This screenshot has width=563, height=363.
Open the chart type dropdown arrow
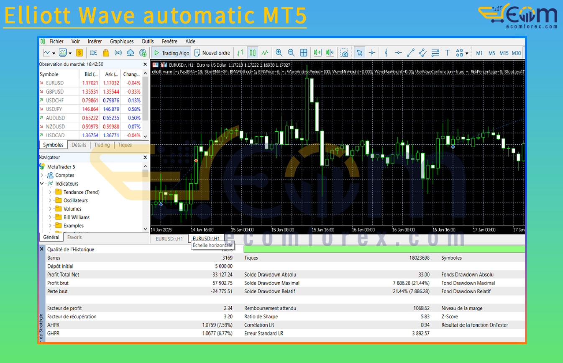(54, 54)
